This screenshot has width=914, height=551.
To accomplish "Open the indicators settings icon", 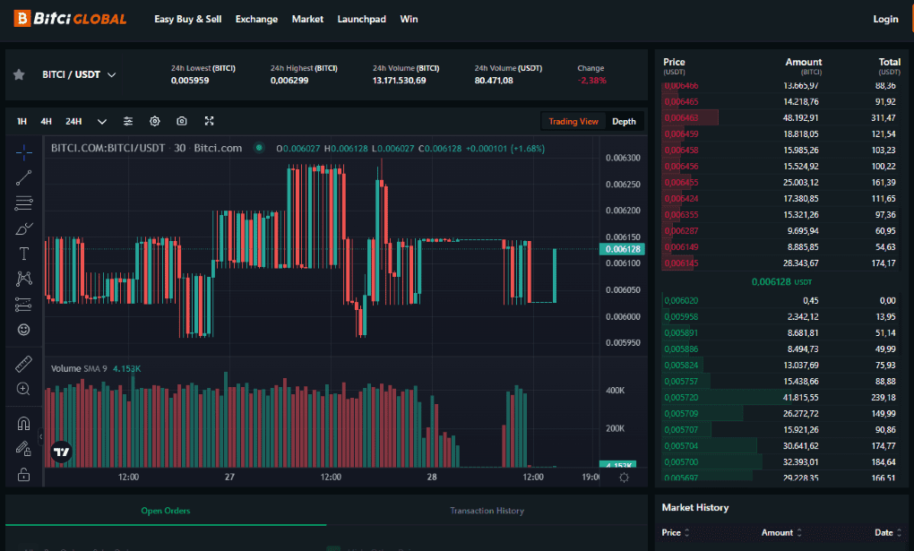I will click(128, 121).
